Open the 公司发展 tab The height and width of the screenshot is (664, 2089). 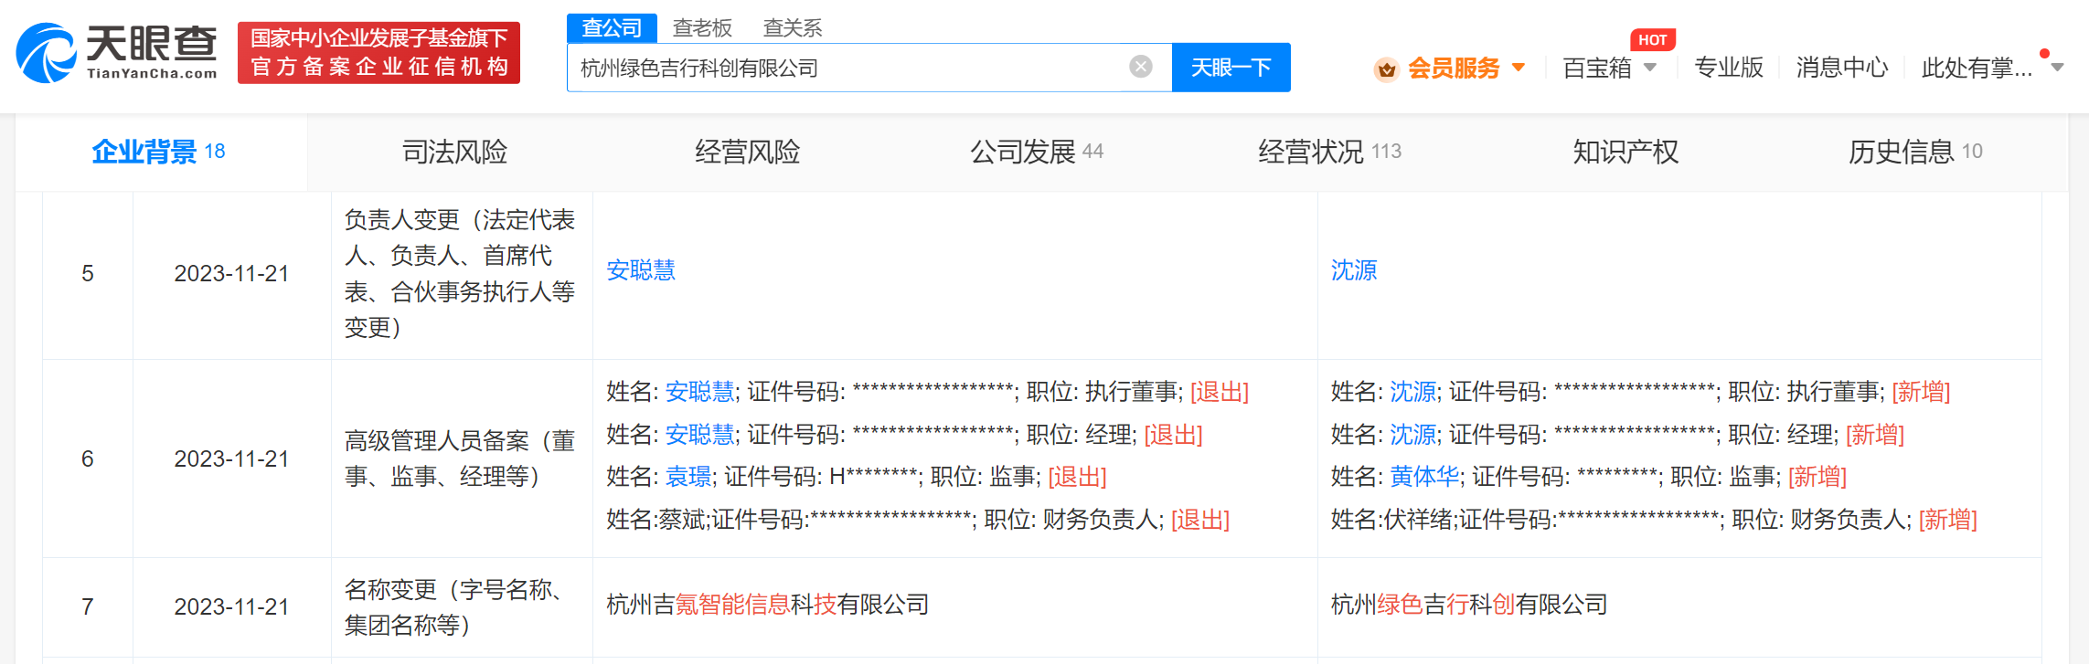tap(1037, 152)
